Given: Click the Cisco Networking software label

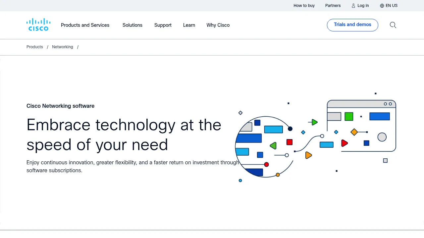Looking at the screenshot, I should (60, 106).
